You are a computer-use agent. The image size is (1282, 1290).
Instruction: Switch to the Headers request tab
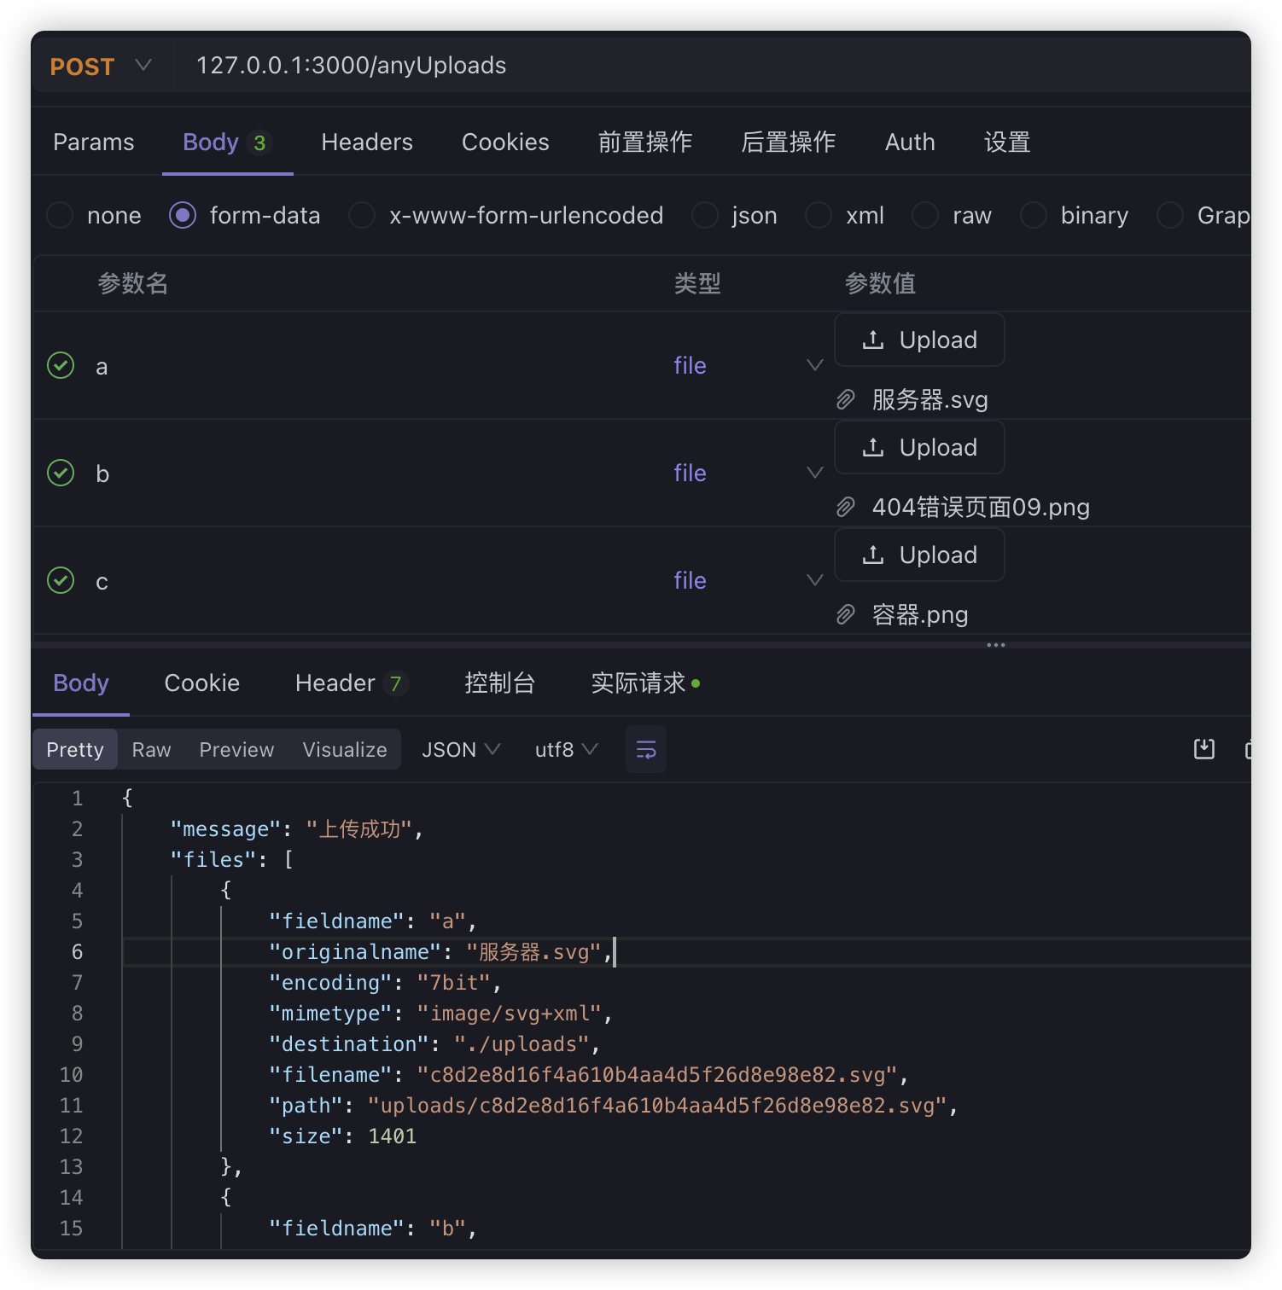367,142
